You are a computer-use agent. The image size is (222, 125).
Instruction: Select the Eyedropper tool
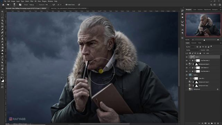tap(2, 30)
